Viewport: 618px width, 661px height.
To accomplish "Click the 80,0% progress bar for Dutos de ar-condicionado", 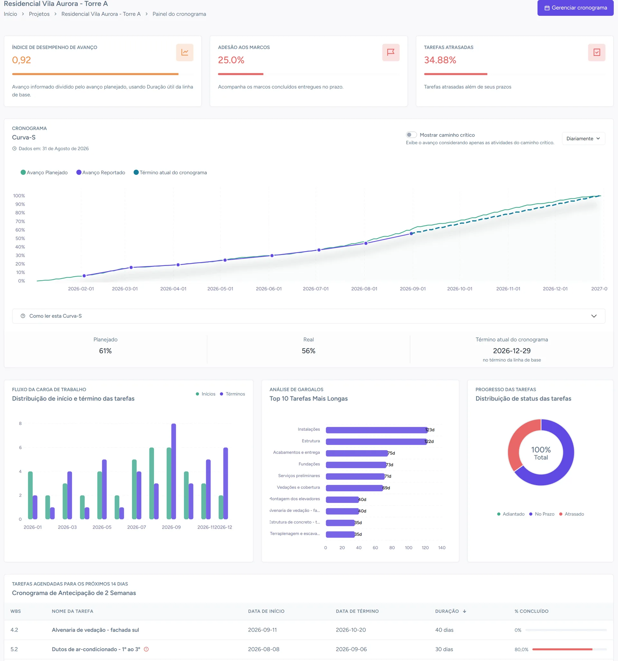I will click(x=569, y=649).
